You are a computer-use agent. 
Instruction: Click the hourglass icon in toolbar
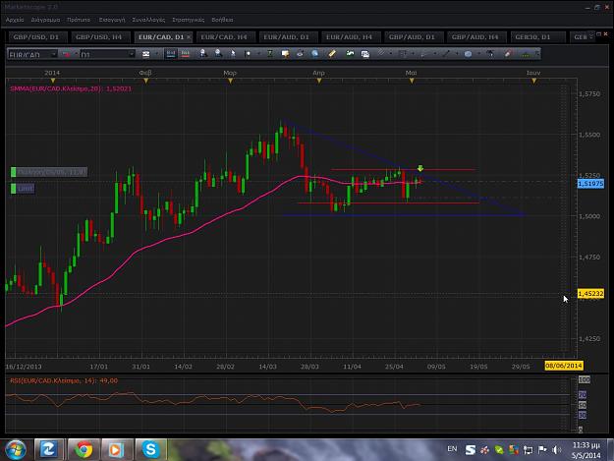[x=270, y=54]
